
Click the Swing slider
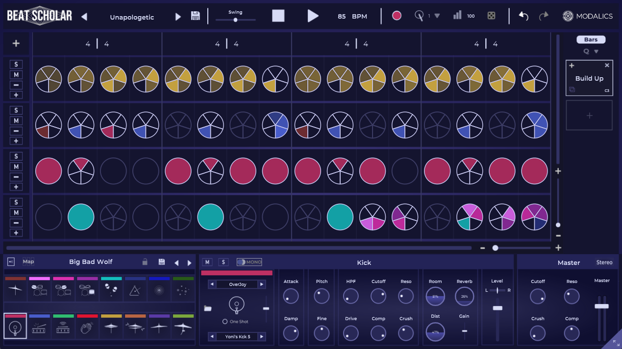(x=236, y=20)
